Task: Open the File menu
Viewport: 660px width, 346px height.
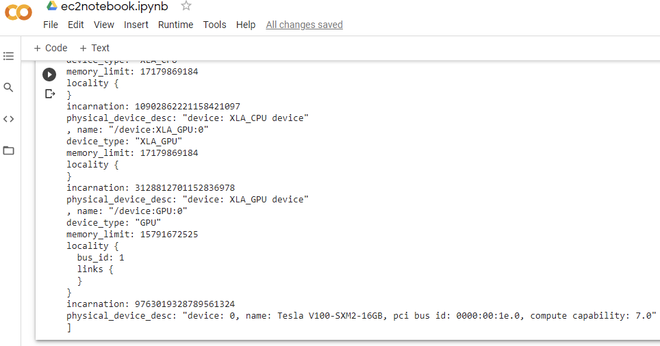Action: pyautogui.click(x=51, y=25)
